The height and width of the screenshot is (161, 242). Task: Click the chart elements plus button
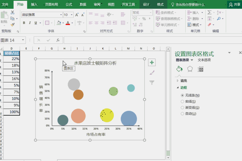coord(152,62)
